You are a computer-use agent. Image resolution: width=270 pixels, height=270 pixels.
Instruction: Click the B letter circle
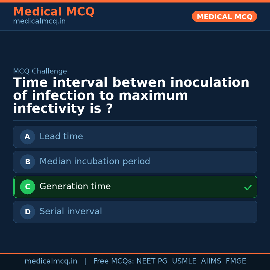pyautogui.click(x=27, y=162)
